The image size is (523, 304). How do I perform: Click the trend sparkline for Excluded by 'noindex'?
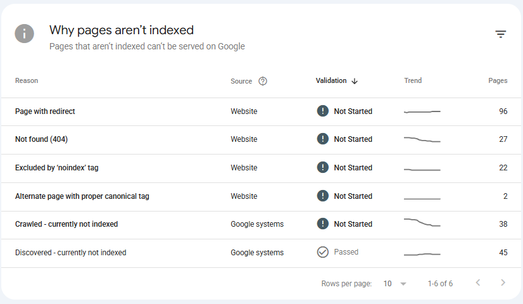tap(422, 170)
